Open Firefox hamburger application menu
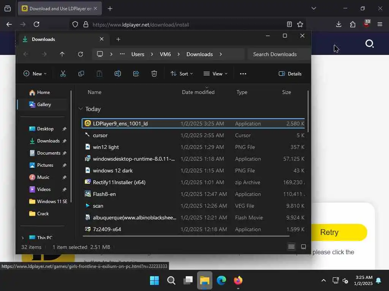The width and height of the screenshot is (389, 291). [x=380, y=24]
